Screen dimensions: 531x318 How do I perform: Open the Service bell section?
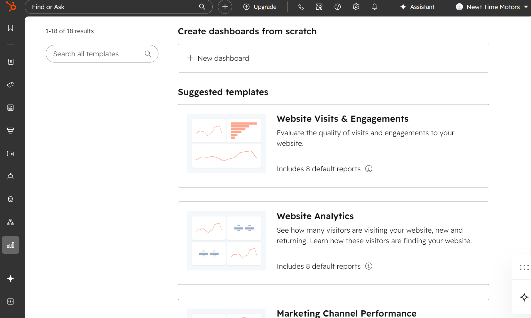pyautogui.click(x=11, y=176)
